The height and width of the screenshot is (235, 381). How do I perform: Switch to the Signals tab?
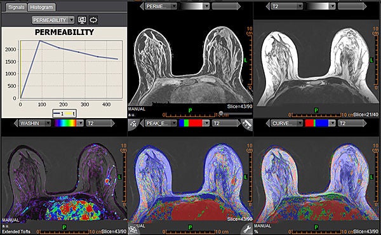coord(17,7)
